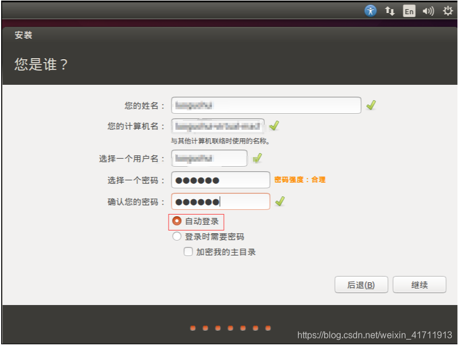Click the 选择一个密码 password field
Screen dimensions: 458x346
[220, 180]
